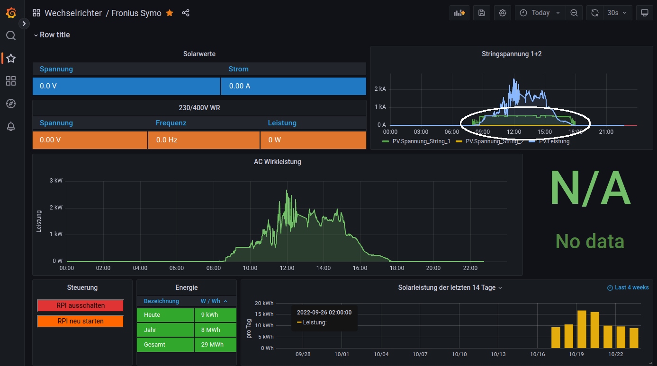Open Alerting bell icon
The width and height of the screenshot is (657, 366).
11,126
